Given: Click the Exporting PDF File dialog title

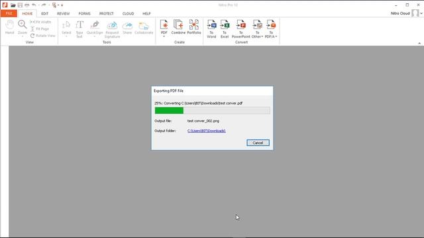Looking at the screenshot, I should point(168,91).
